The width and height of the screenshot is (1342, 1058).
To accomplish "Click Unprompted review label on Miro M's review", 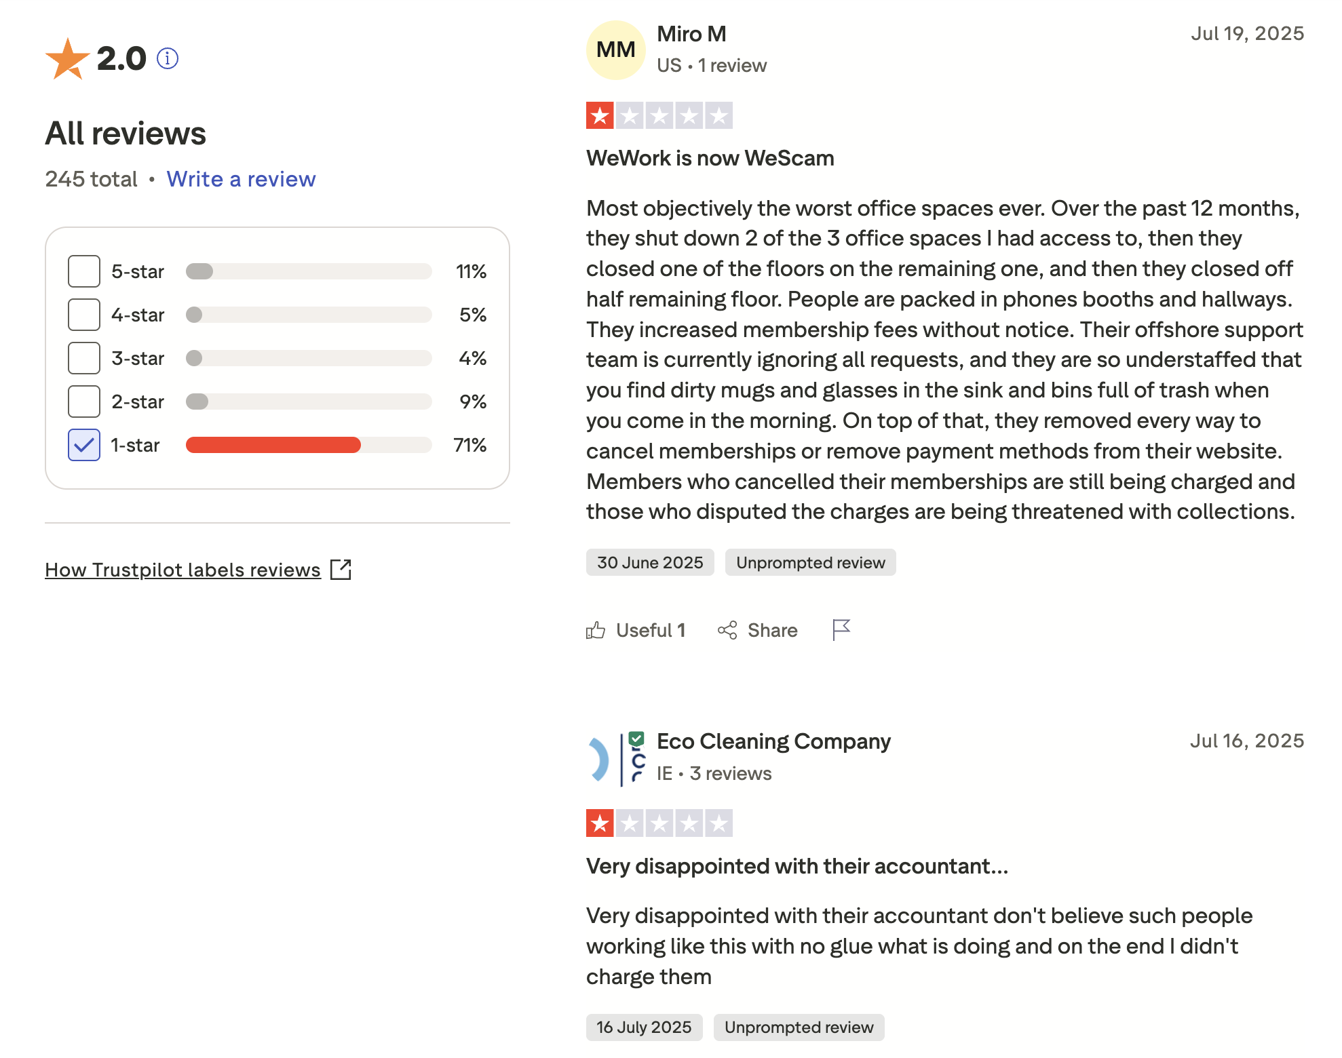I will pos(810,563).
